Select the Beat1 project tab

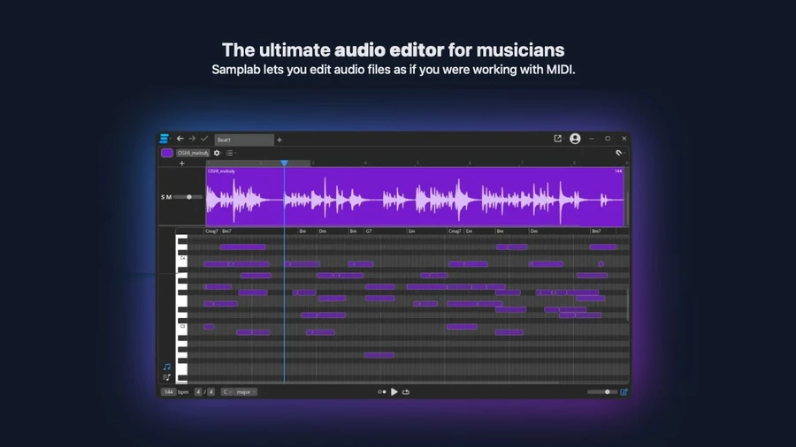click(x=244, y=140)
